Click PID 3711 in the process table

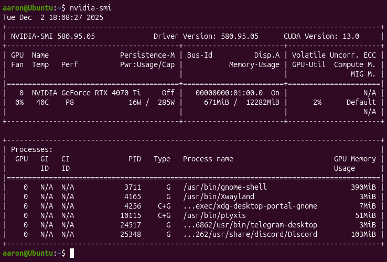[x=133, y=187]
